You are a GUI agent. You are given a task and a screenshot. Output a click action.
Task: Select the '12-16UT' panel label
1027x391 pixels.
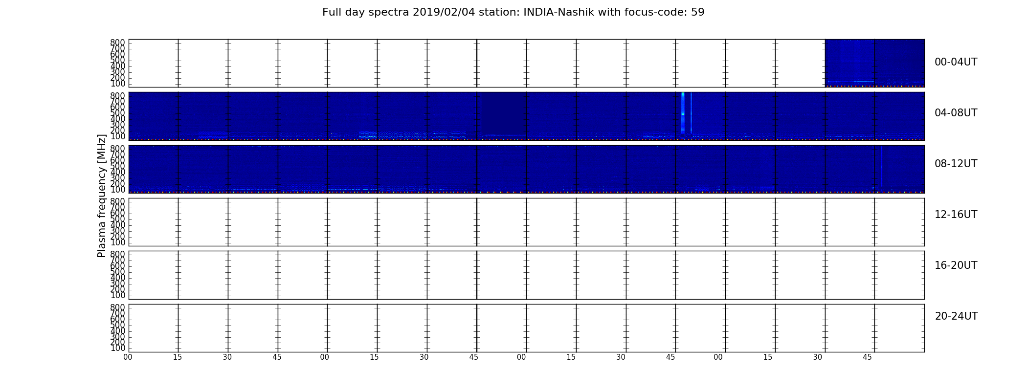[x=956, y=215]
